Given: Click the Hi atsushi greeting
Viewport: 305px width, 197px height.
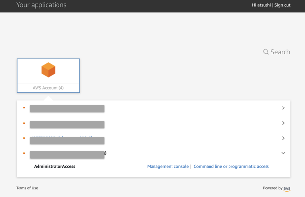Looking at the screenshot, I should click(x=261, y=5).
